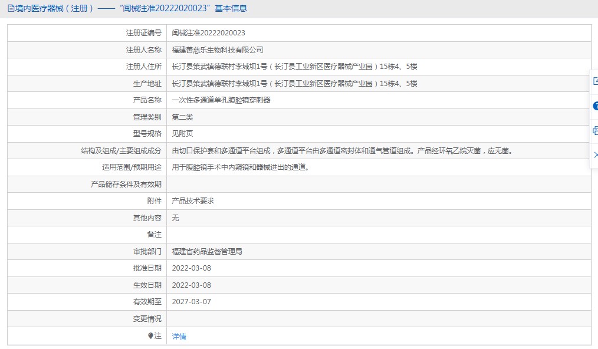Click the 备注 row label
Viewport: 598px width, 349px height.
pyautogui.click(x=155, y=234)
